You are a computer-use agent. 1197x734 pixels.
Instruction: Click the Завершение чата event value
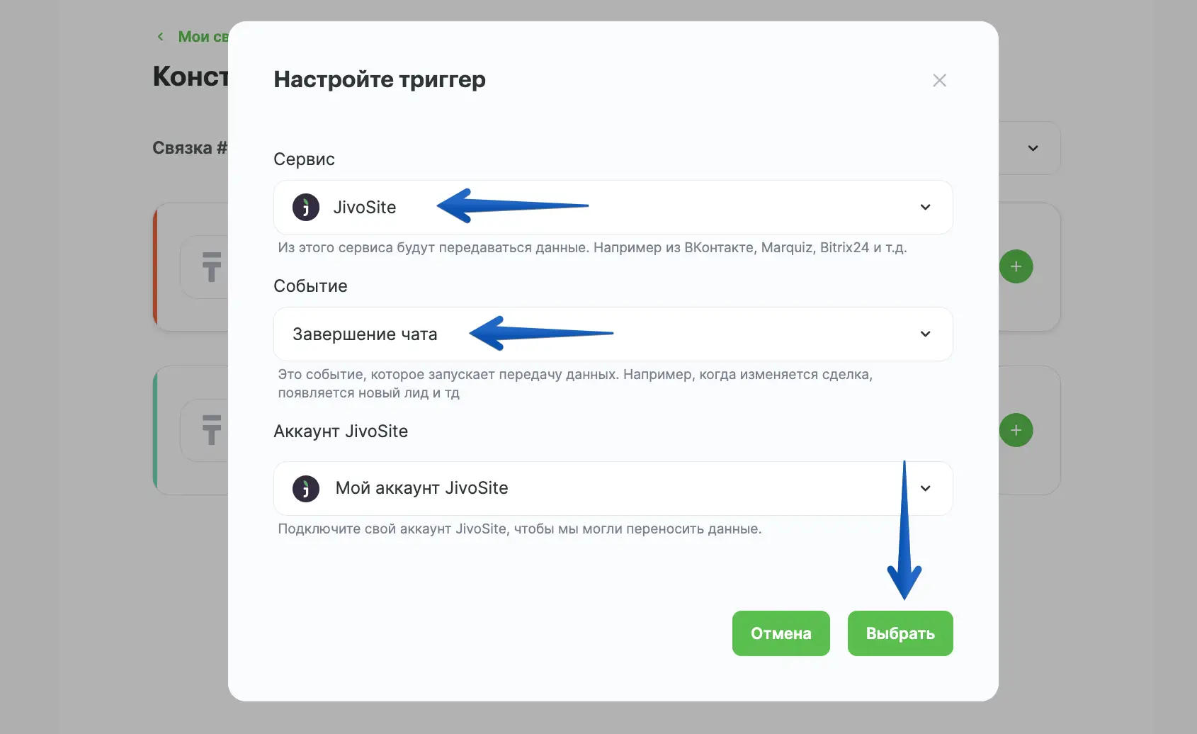365,334
